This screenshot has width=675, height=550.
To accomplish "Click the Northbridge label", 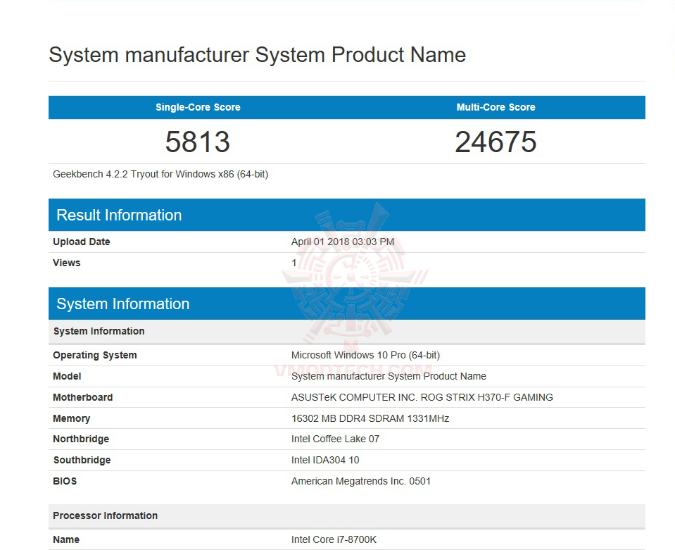I will coord(81,439).
